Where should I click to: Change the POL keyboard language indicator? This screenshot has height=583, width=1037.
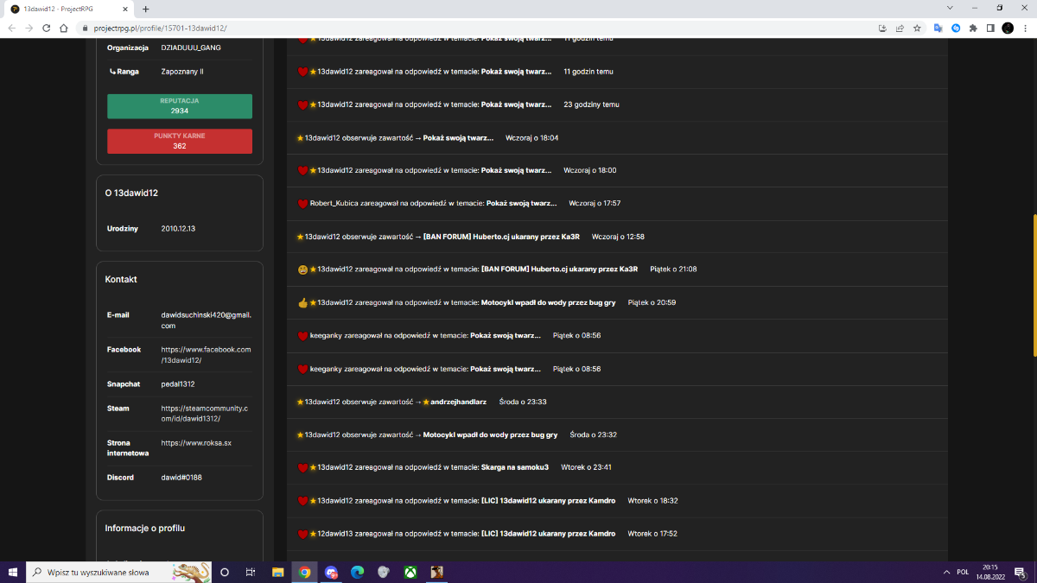click(963, 572)
